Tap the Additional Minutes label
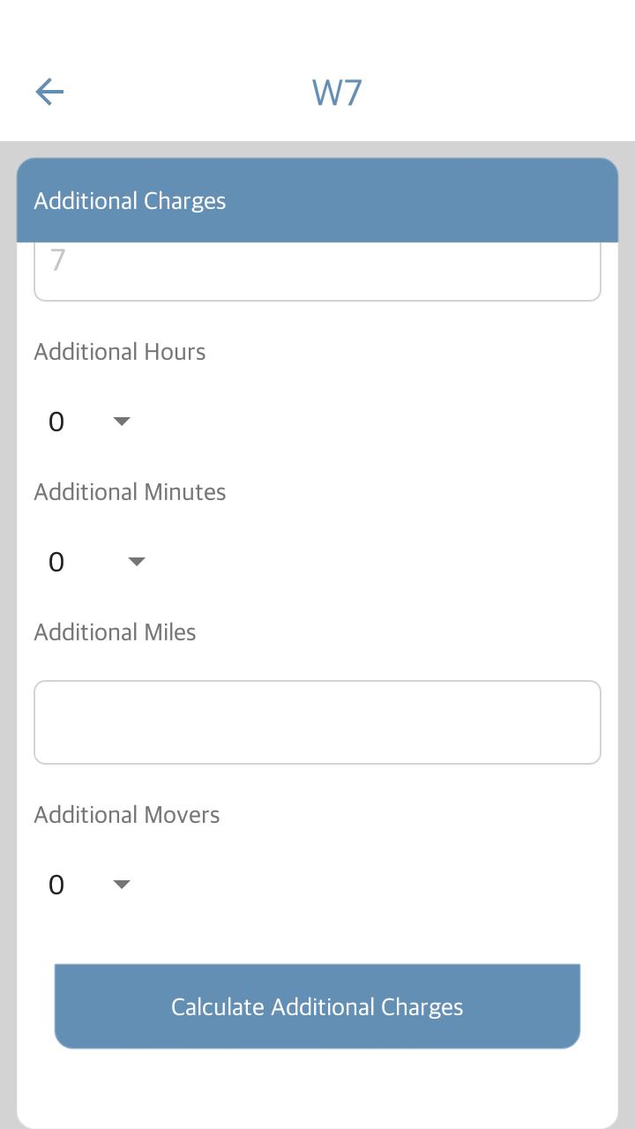This screenshot has width=635, height=1129. tap(130, 492)
